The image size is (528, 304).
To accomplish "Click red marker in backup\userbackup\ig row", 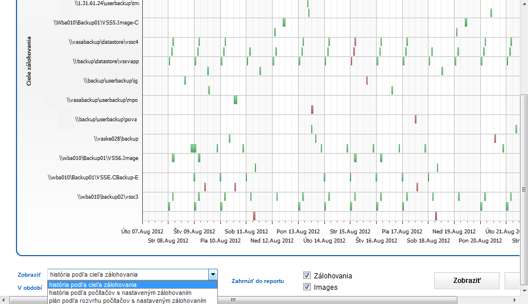I will [x=367, y=80].
